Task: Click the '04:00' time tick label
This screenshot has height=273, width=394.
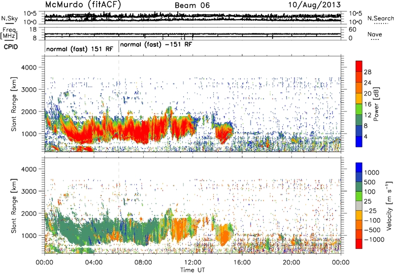Action: [x=94, y=263]
